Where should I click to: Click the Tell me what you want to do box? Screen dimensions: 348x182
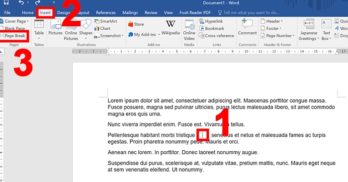coord(249,12)
